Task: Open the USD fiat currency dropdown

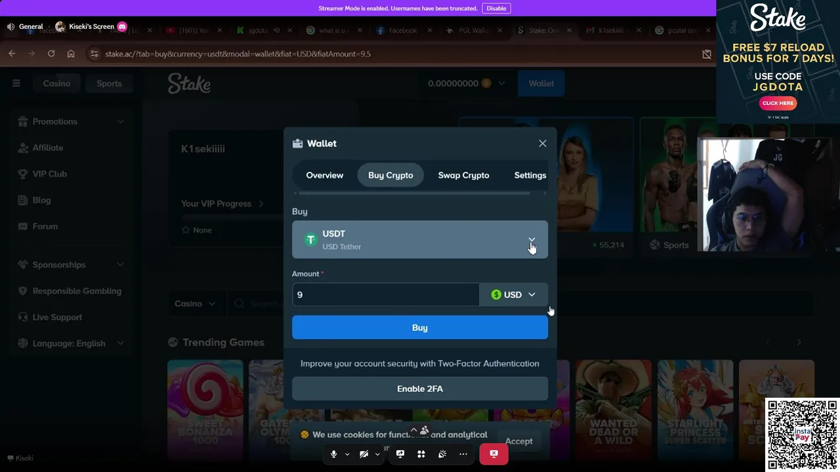Action: point(513,295)
